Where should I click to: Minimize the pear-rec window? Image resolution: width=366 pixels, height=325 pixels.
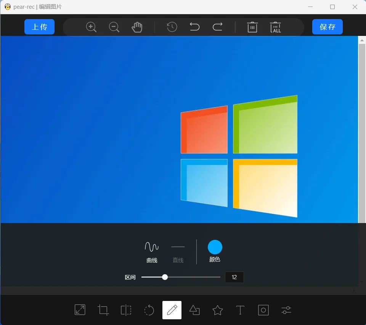coord(310,7)
